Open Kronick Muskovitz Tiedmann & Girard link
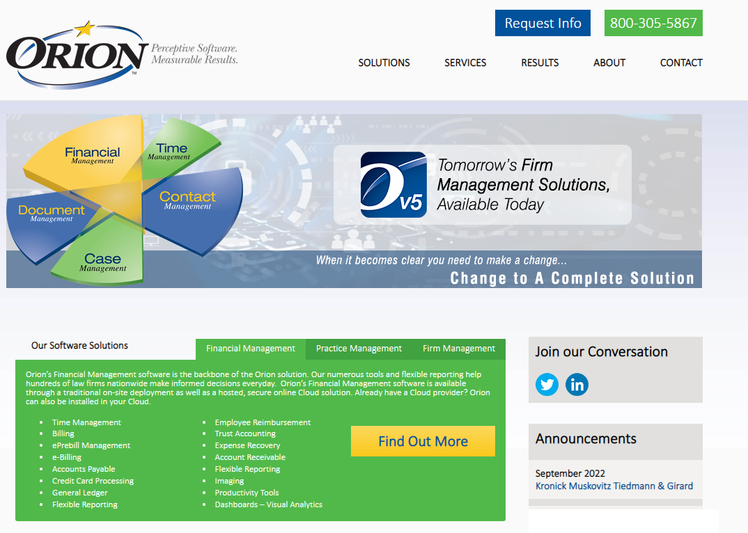Viewport: 748px width, 533px height. (614, 486)
